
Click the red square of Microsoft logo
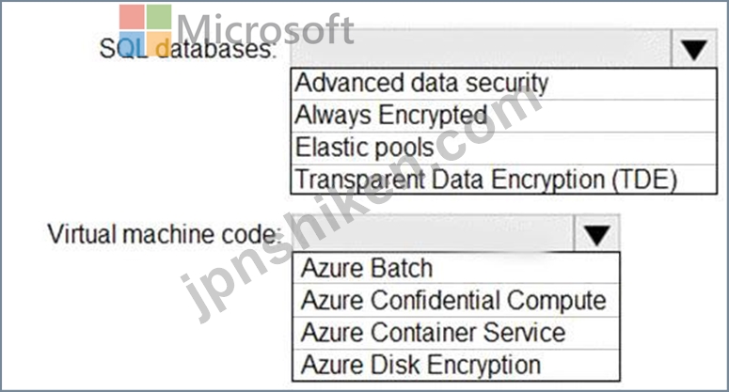click(x=132, y=17)
